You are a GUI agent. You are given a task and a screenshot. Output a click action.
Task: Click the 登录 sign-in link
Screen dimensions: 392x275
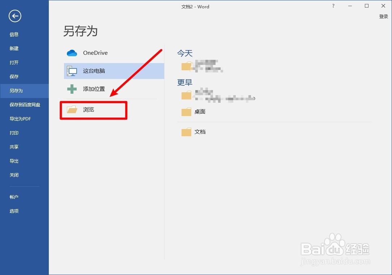click(x=384, y=16)
